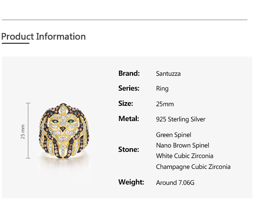The height and width of the screenshot is (220, 254).
Task: Click the Size label
Action: pyautogui.click(x=126, y=103)
